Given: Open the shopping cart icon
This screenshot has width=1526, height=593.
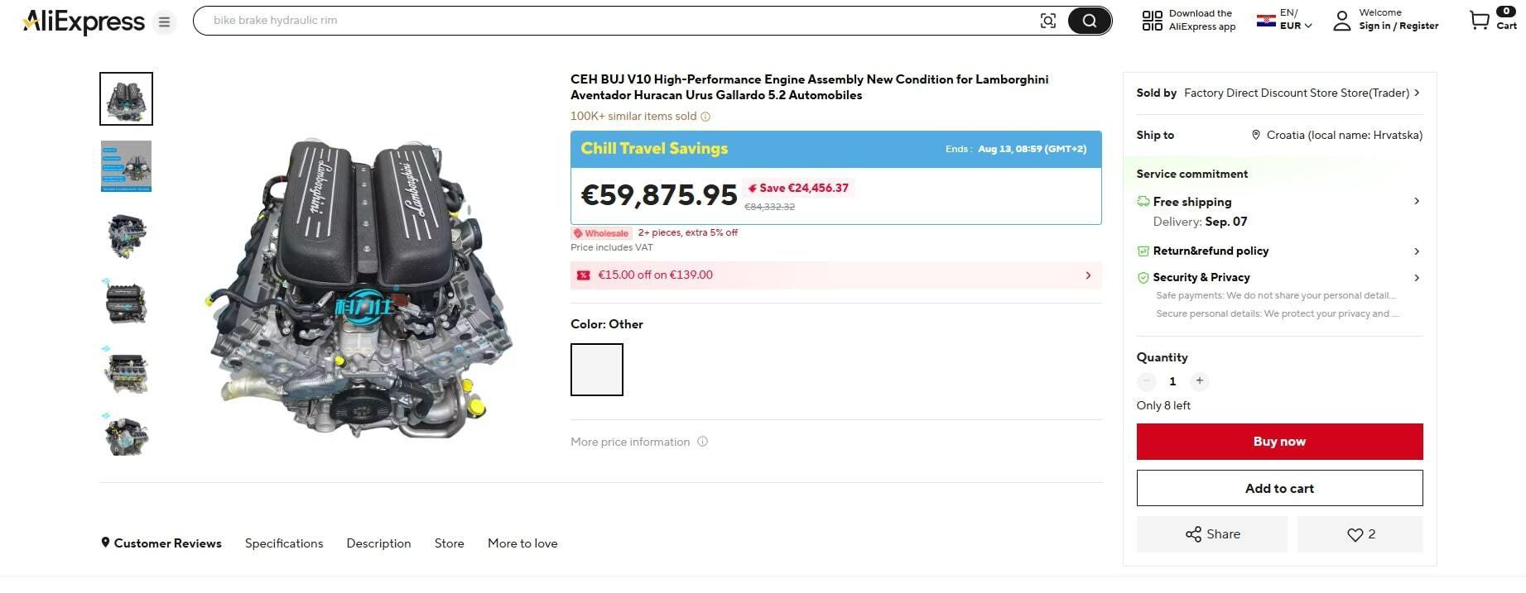Looking at the screenshot, I should coord(1479,20).
